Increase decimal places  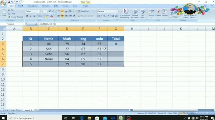(113, 16)
